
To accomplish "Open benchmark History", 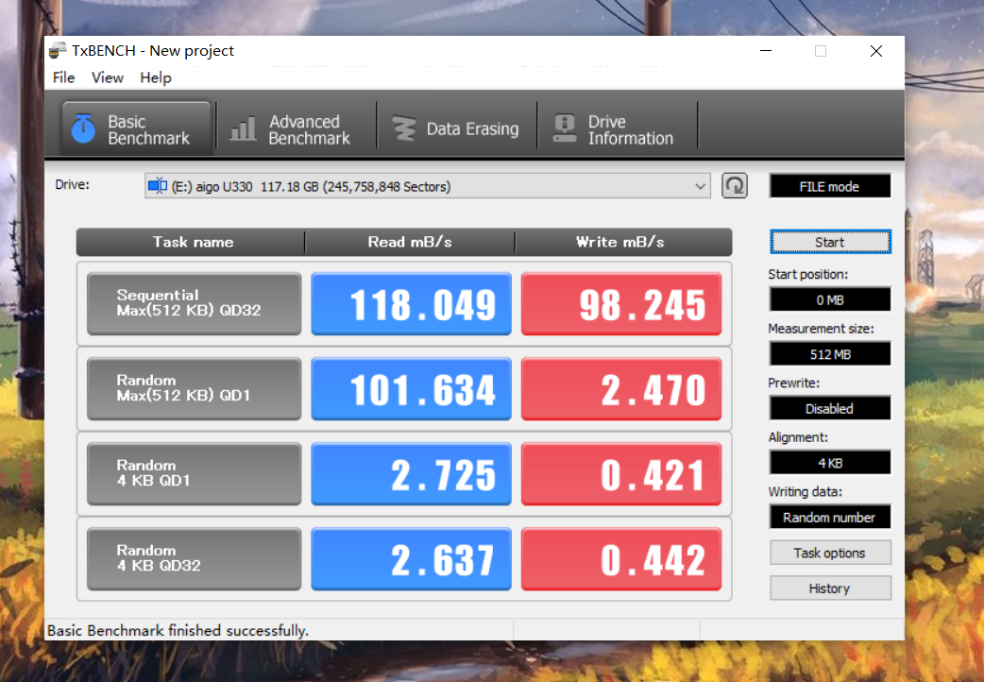I will point(830,588).
